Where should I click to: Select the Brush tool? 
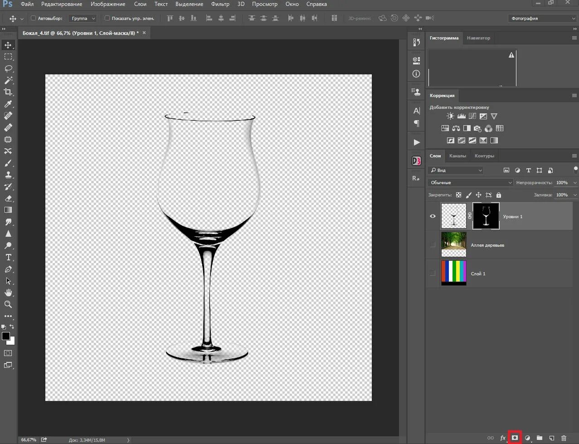[8, 163]
